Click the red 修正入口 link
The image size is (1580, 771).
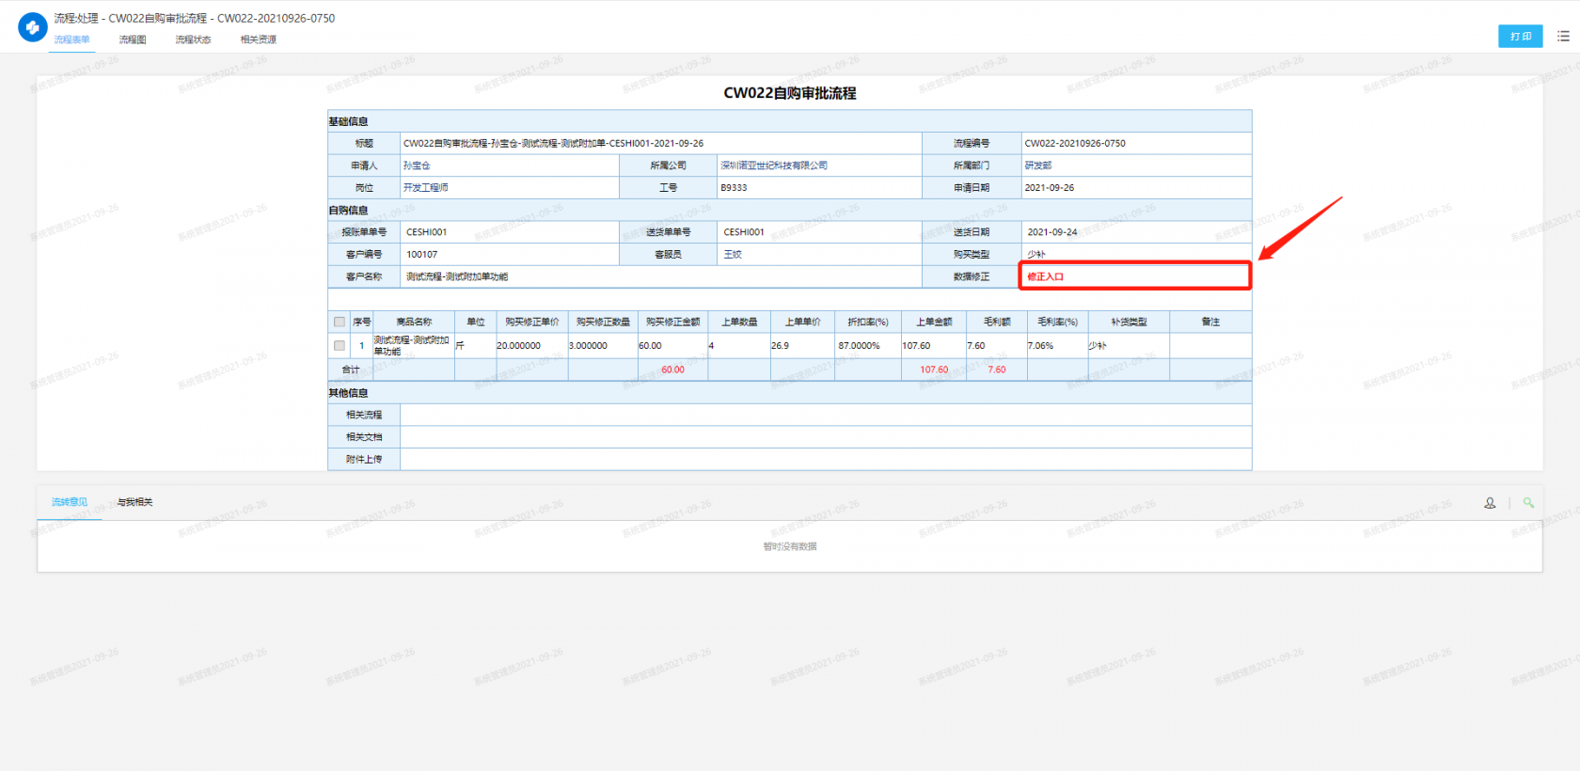[1045, 276]
